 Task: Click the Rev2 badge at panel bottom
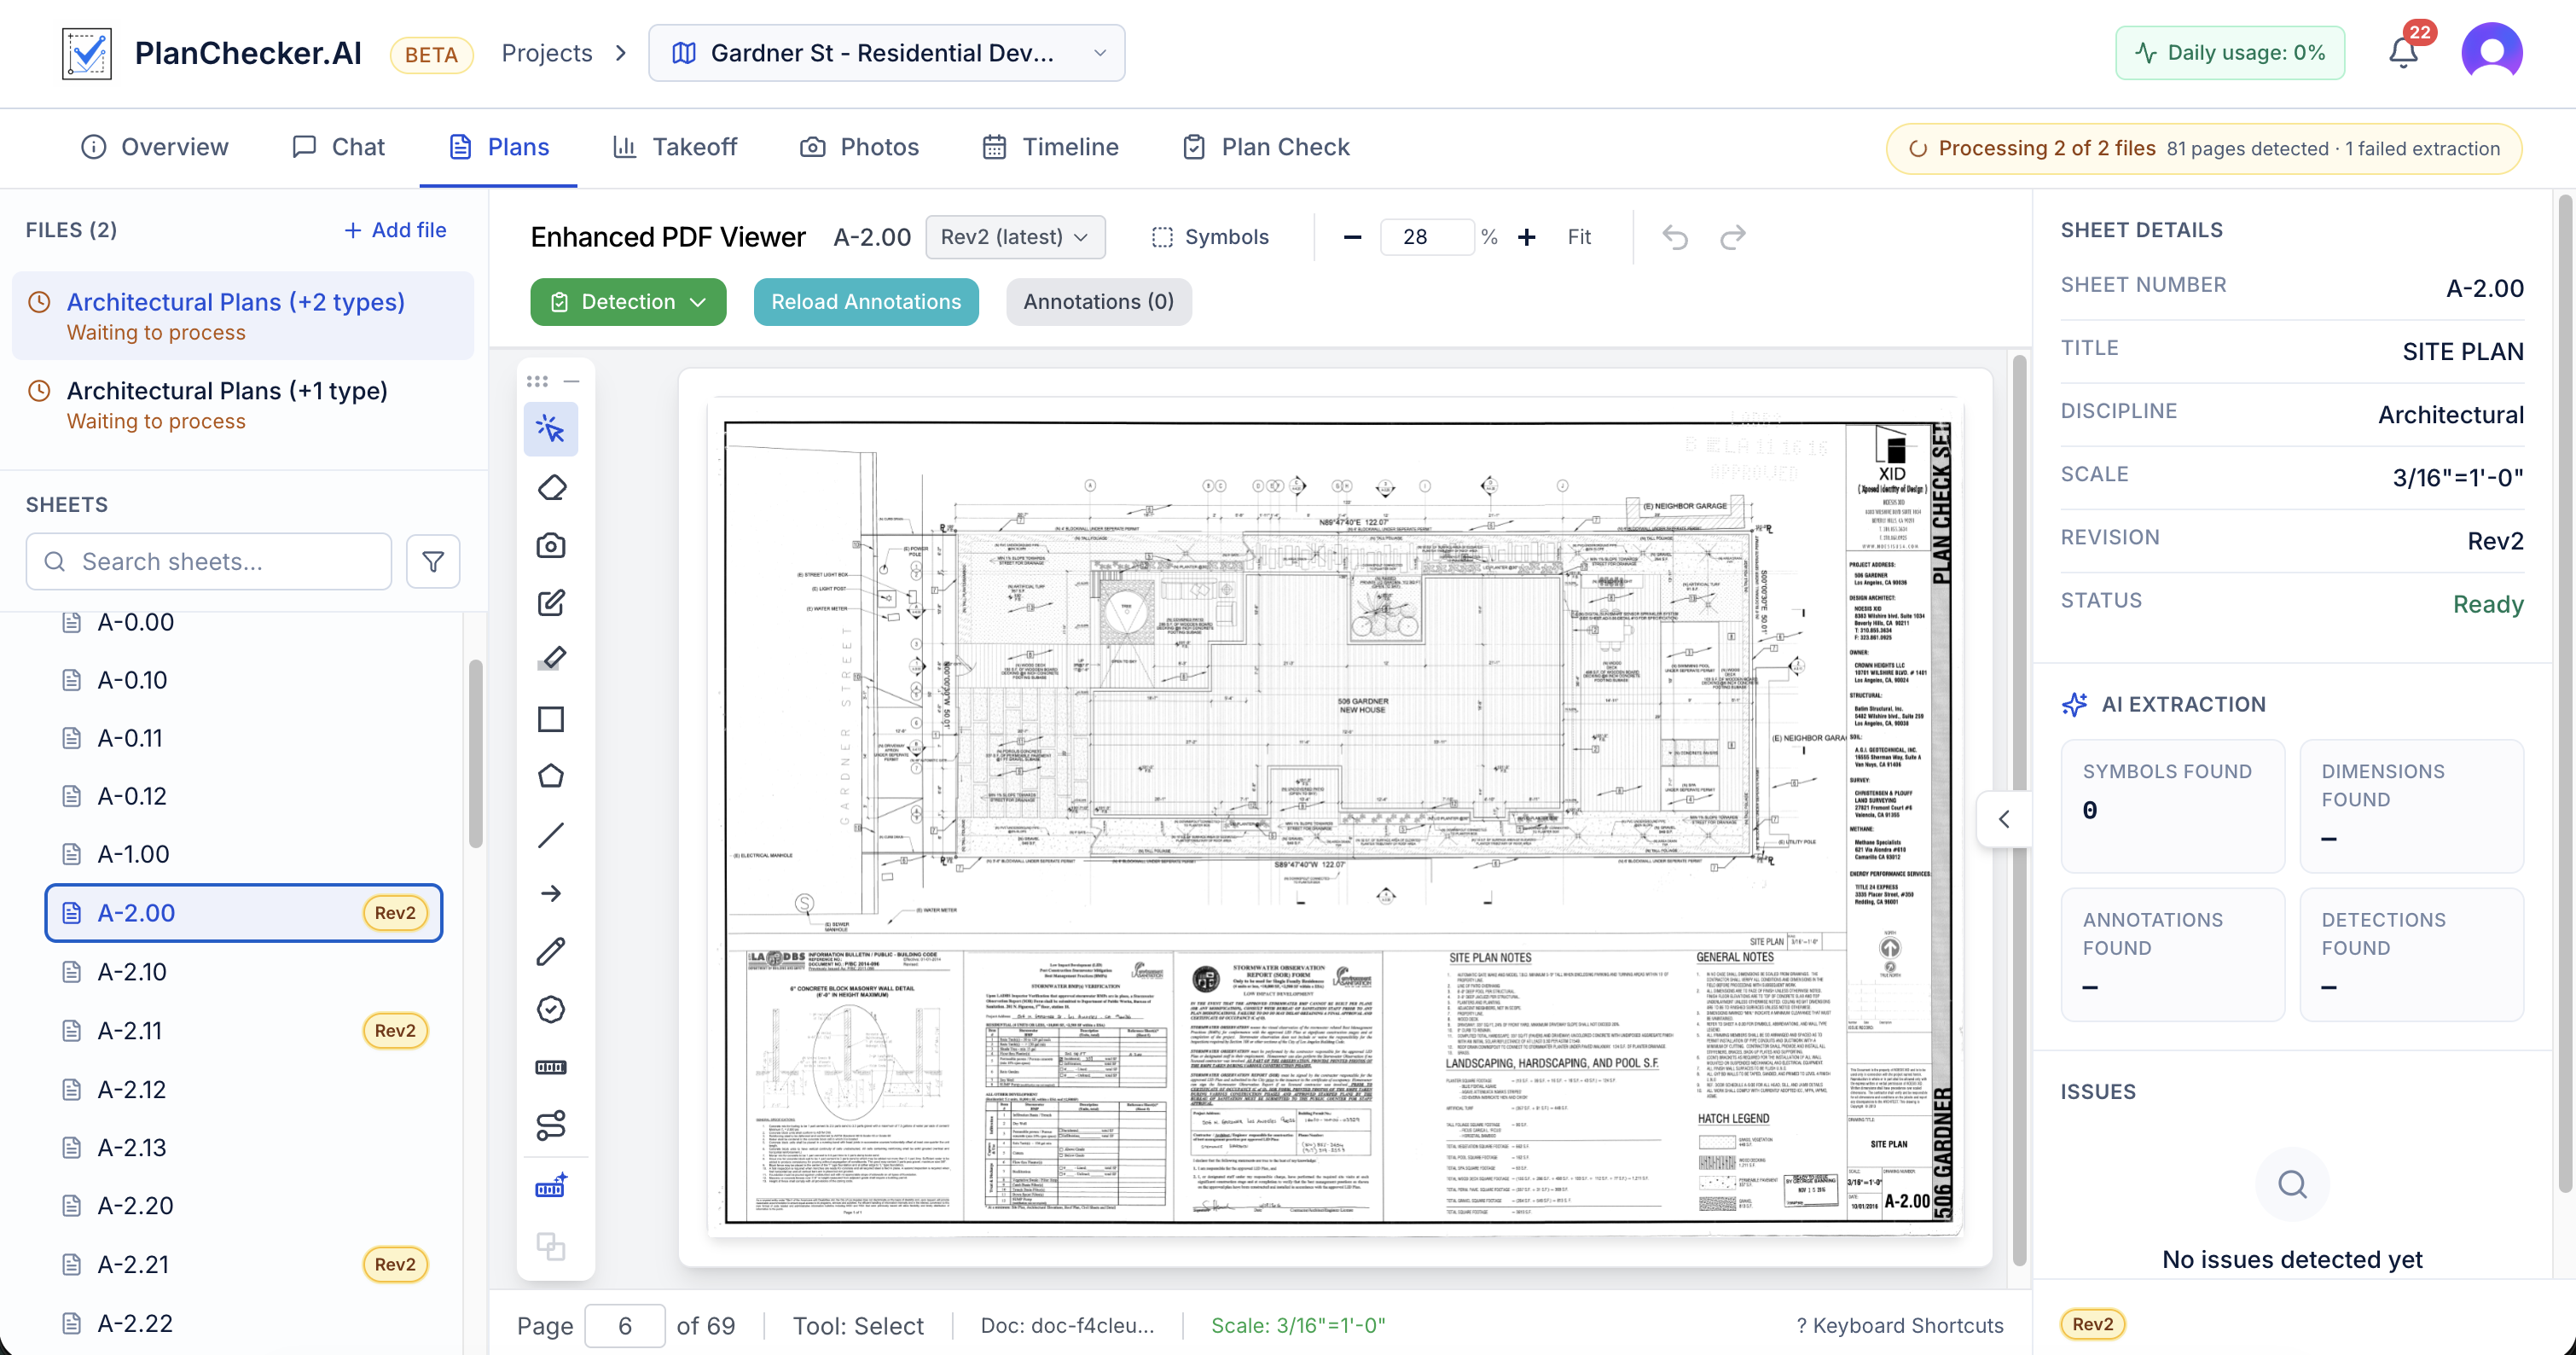(x=2092, y=1324)
